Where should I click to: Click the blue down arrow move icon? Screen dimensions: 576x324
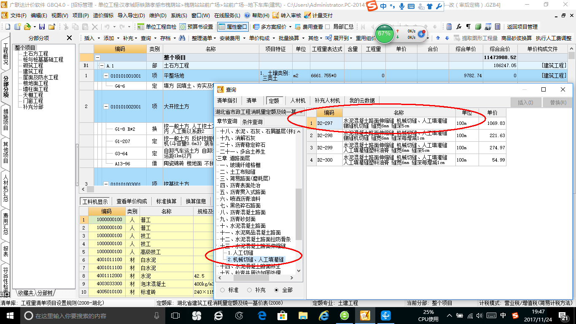point(447,38)
